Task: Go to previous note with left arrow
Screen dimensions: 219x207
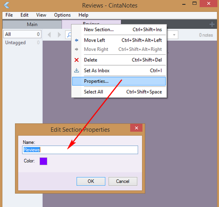Action: 49,35
